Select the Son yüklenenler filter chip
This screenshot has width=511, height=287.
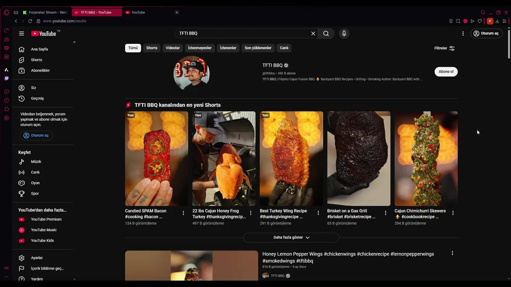pos(258,48)
